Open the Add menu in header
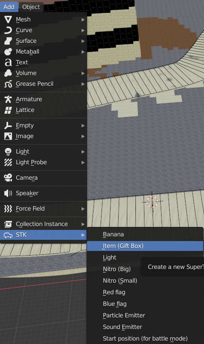Screen dimensions: 204x344 9,7
